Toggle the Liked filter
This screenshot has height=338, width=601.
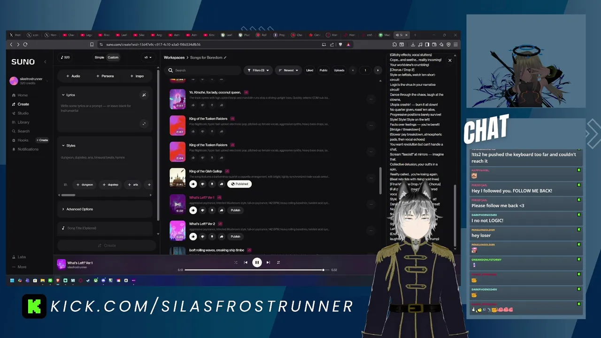[x=309, y=70]
